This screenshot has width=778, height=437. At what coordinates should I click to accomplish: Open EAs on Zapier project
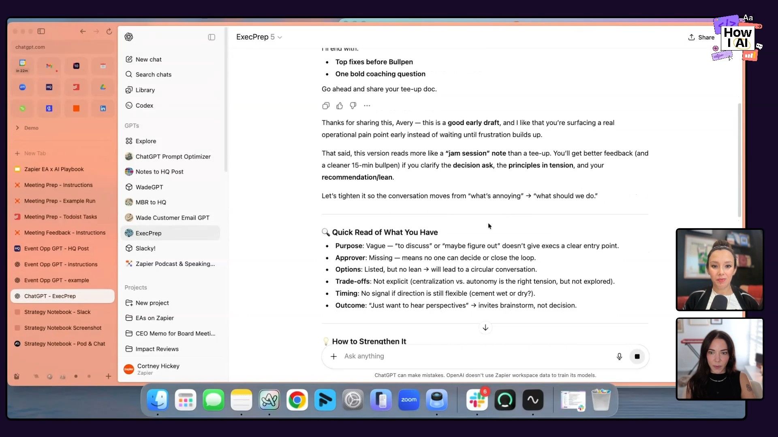170,318
